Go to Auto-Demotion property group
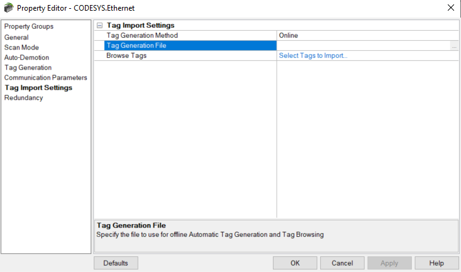 [26, 57]
